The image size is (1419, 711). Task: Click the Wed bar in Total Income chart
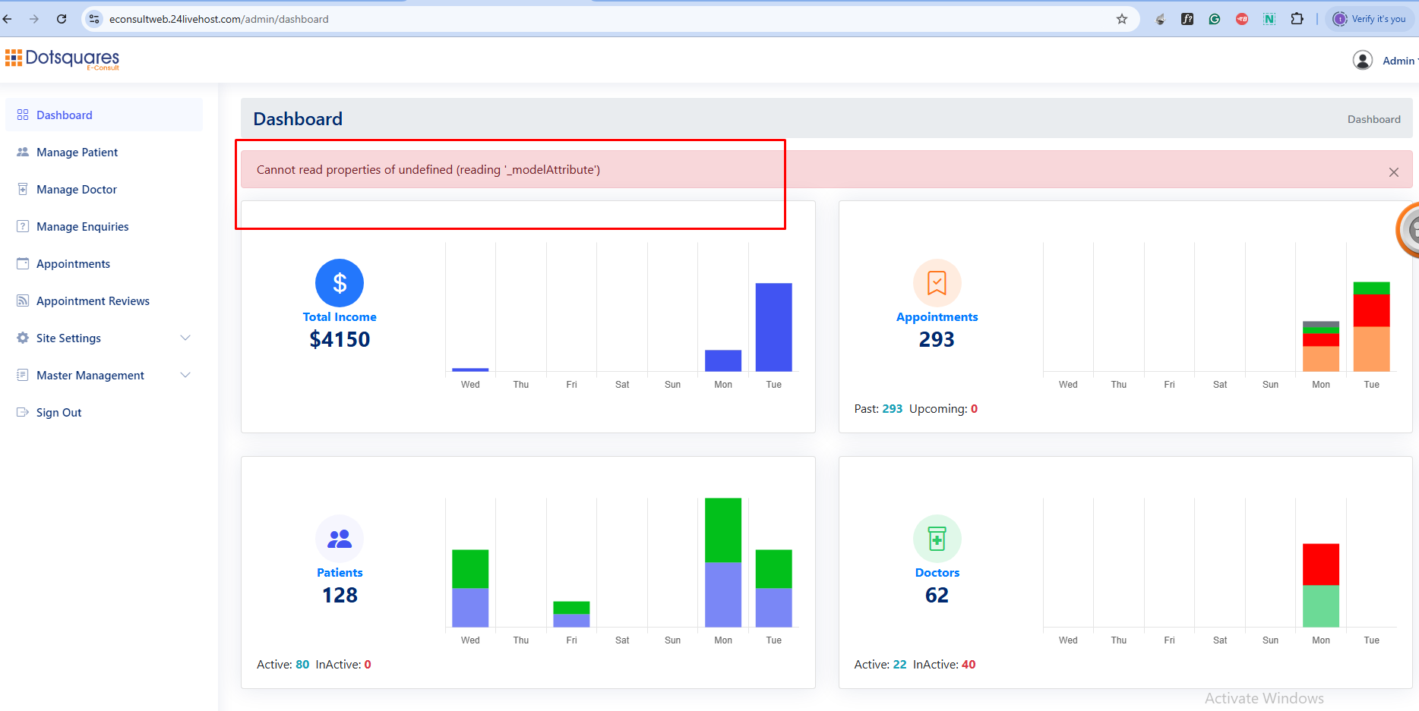[470, 370]
